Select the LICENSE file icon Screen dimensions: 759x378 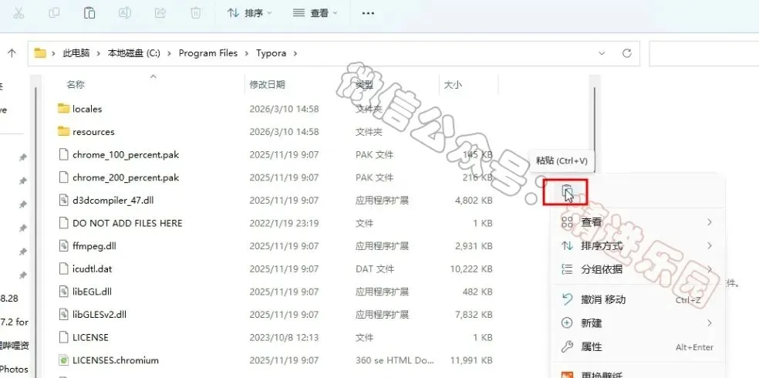click(x=63, y=337)
